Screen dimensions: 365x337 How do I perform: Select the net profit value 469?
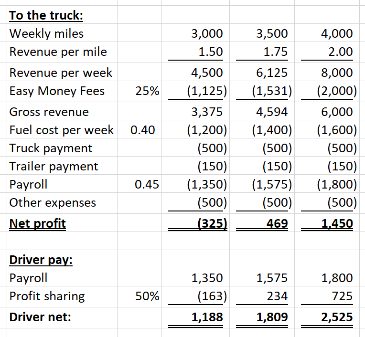(277, 223)
